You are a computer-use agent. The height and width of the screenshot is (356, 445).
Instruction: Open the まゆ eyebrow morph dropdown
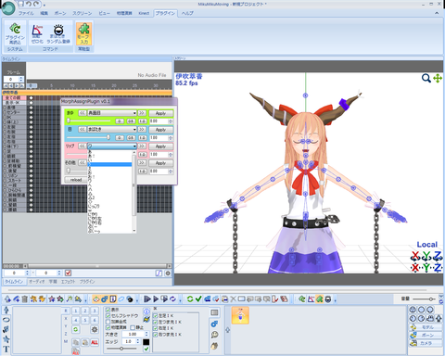[x=112, y=113]
